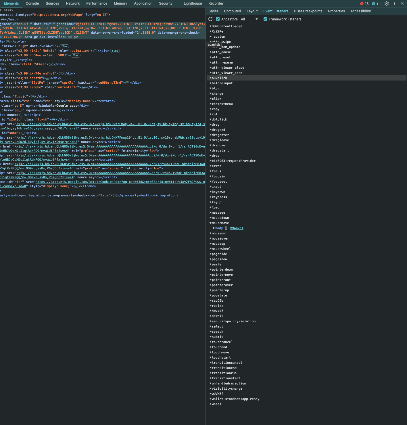Switch to the Sources tab
The height and width of the screenshot is (425, 407).
click(x=52, y=3)
